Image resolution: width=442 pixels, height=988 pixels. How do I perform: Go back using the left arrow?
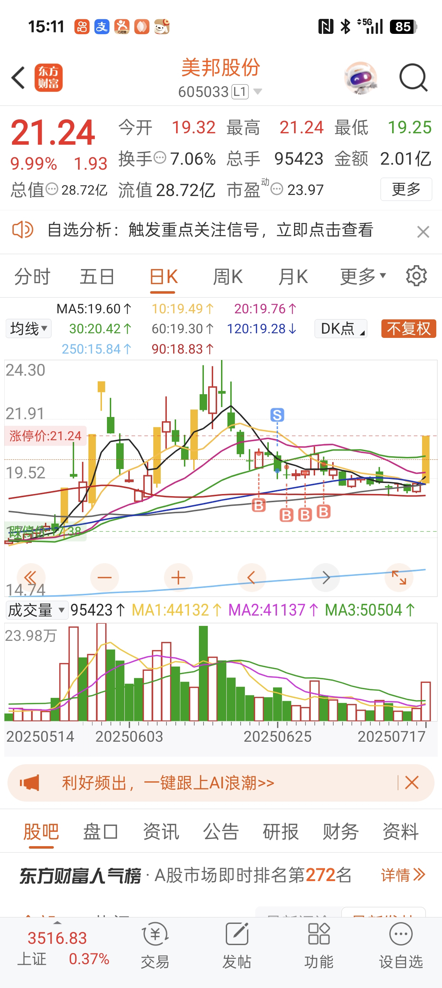coord(18,78)
